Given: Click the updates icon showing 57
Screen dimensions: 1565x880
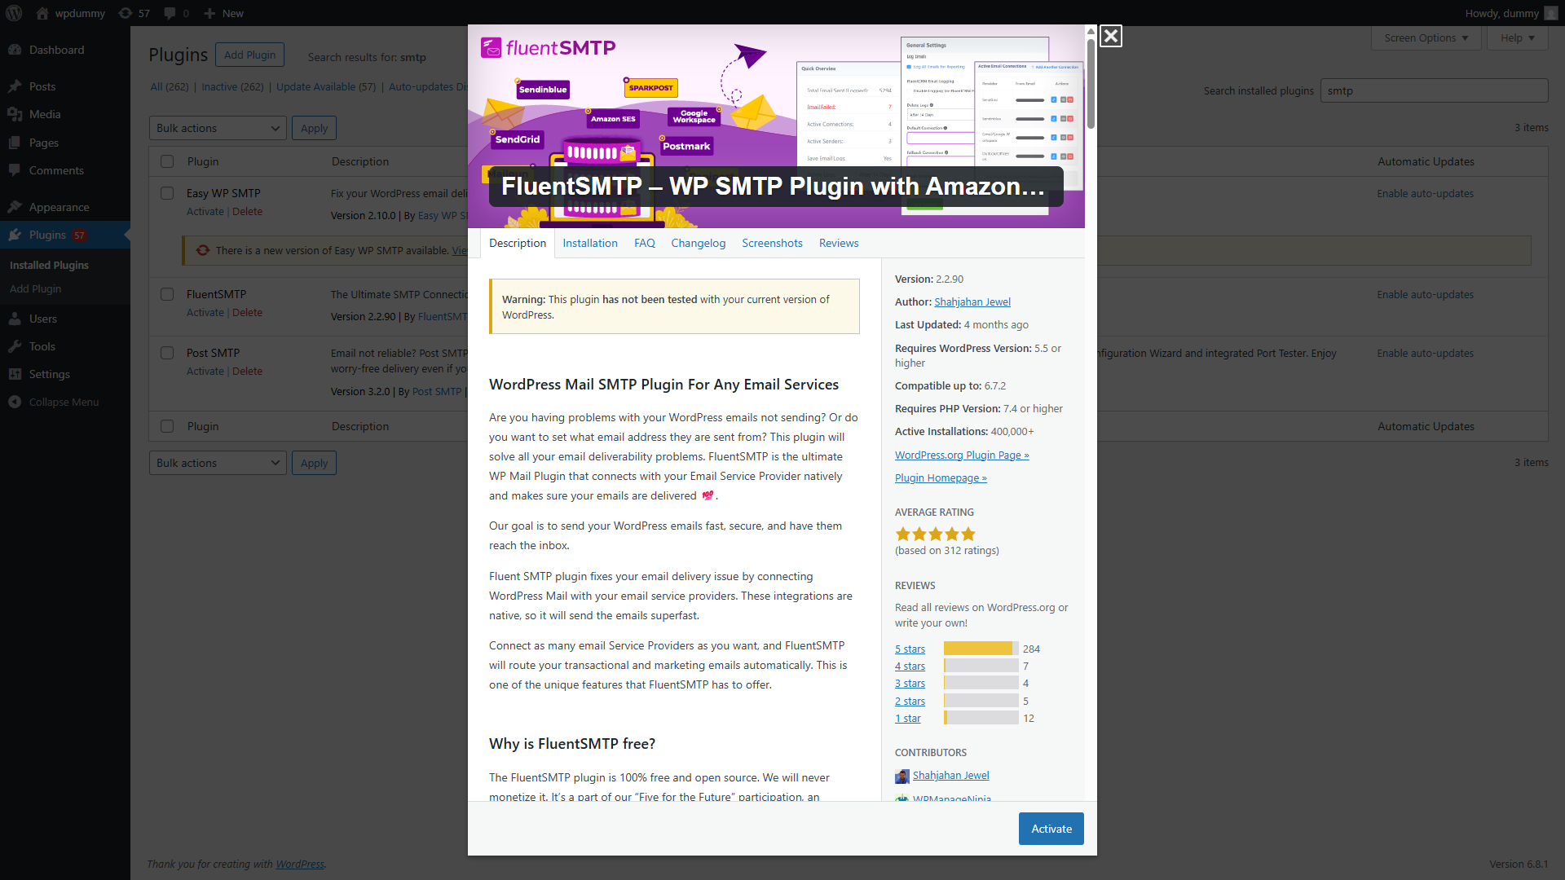Looking at the screenshot, I should tap(125, 13).
